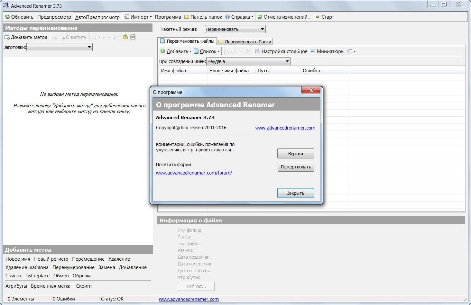Image resolution: width=471 pixels, height=305 pixels.
Task: Click the Пожертвовать donate button
Action: pos(296,167)
